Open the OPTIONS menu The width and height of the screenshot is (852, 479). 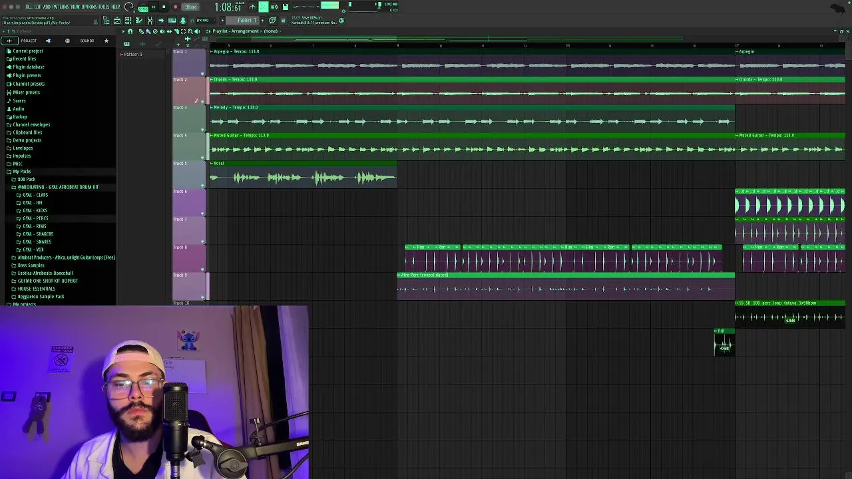89,7
